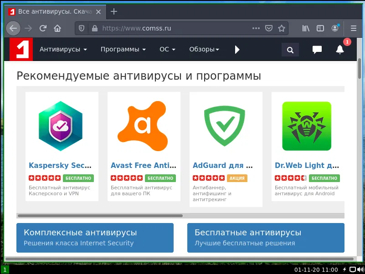Image resolution: width=365 pixels, height=274 pixels.
Task: Click Рекомендуемые антивирусы и программы heading
Action: [x=139, y=76]
